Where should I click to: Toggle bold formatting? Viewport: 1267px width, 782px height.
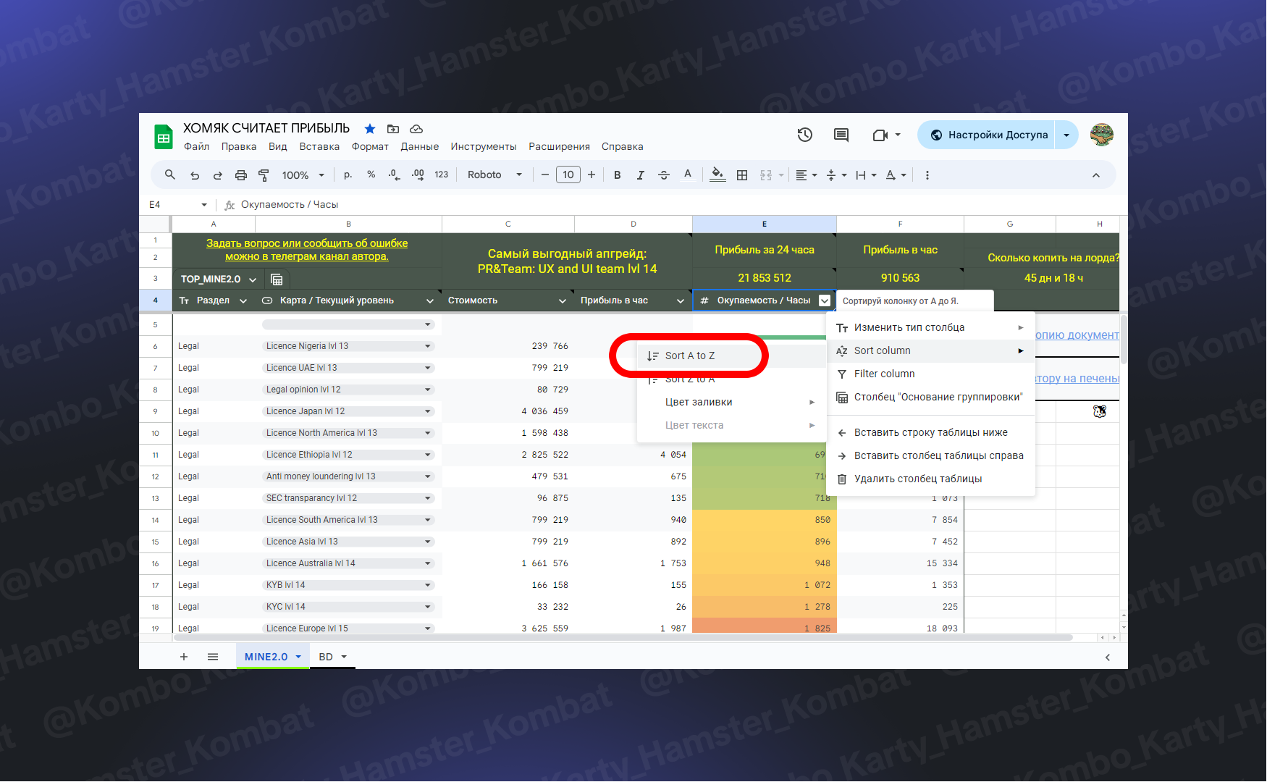point(617,175)
